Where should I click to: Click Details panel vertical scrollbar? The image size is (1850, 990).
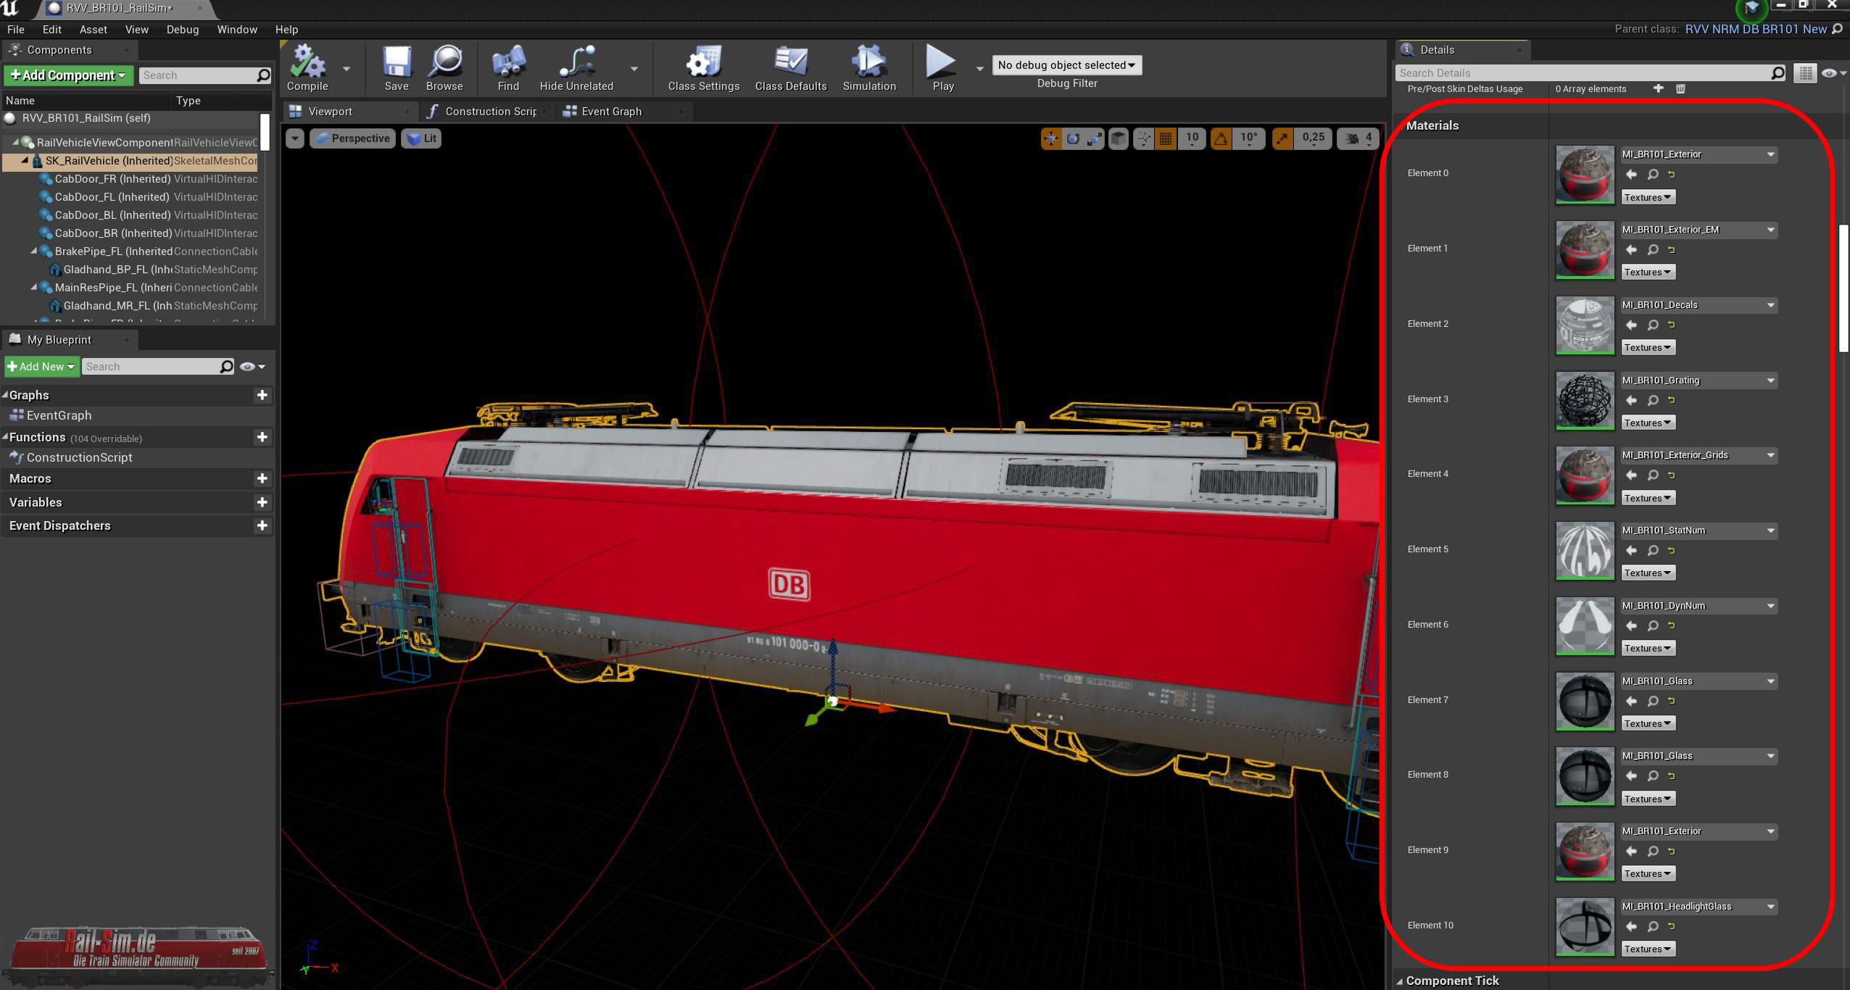tap(1843, 288)
